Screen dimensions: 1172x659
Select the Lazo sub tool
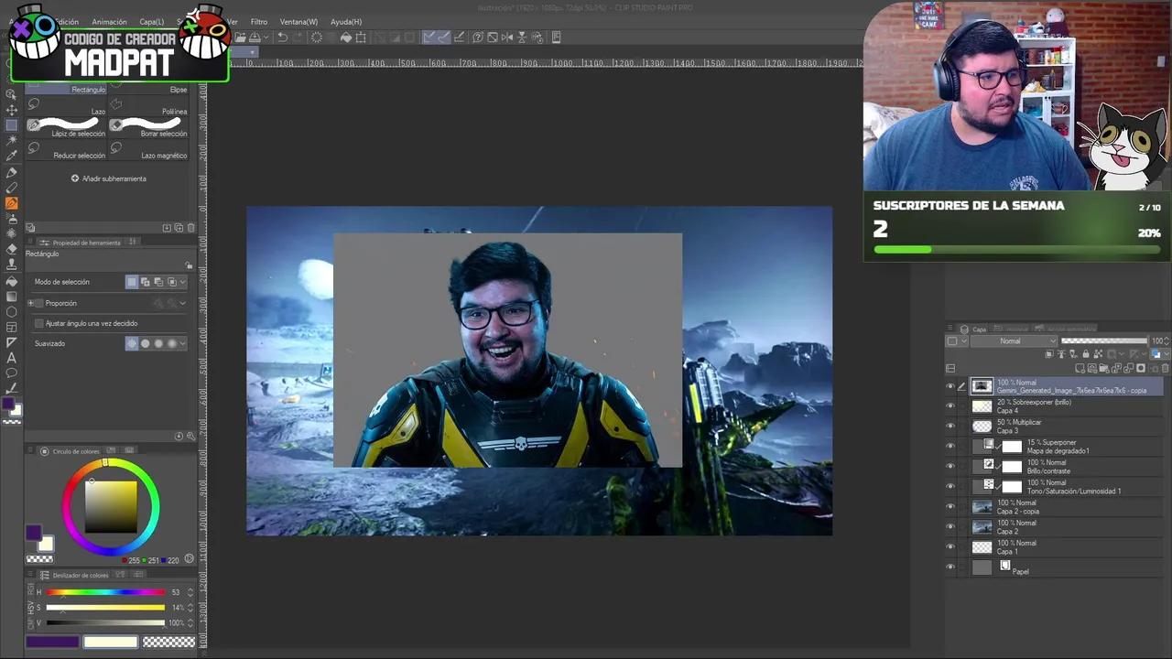tap(66, 107)
